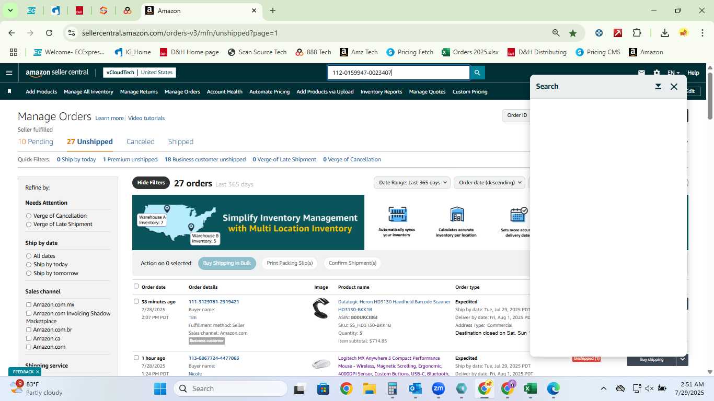The width and height of the screenshot is (714, 401).
Task: Check the Amazon.ca sales channel box
Action: click(29, 338)
